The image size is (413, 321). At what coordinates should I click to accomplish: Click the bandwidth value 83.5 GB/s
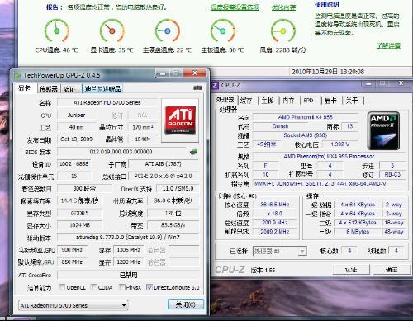[x=173, y=225]
